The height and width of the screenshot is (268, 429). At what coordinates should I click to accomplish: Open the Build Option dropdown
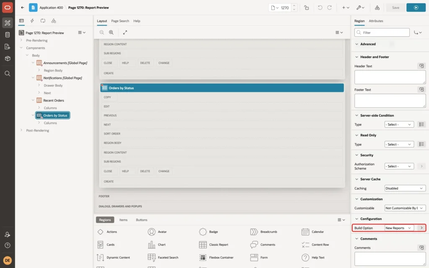point(399,228)
